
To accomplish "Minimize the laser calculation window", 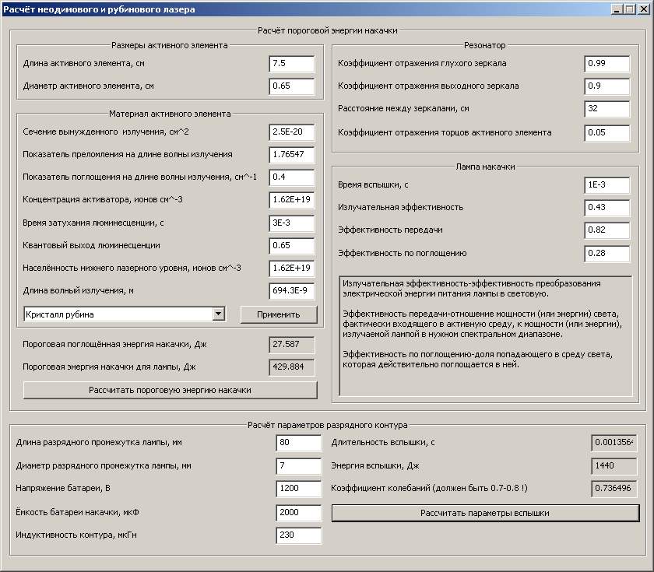I will (617, 9).
